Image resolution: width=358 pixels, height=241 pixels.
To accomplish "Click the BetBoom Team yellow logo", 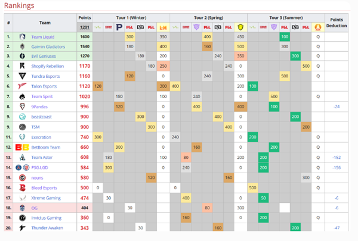I will [x=23, y=146].
